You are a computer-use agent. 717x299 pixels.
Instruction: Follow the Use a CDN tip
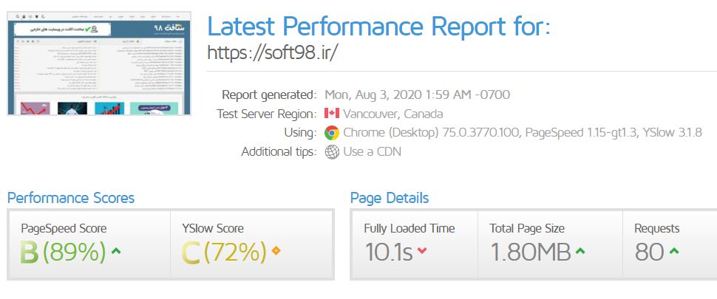373,152
